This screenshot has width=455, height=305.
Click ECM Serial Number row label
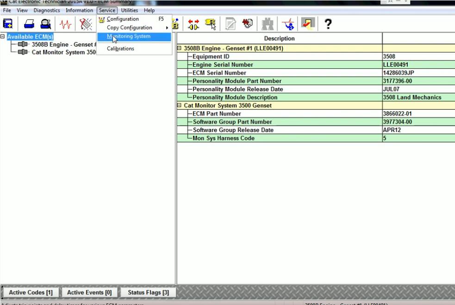(x=219, y=73)
